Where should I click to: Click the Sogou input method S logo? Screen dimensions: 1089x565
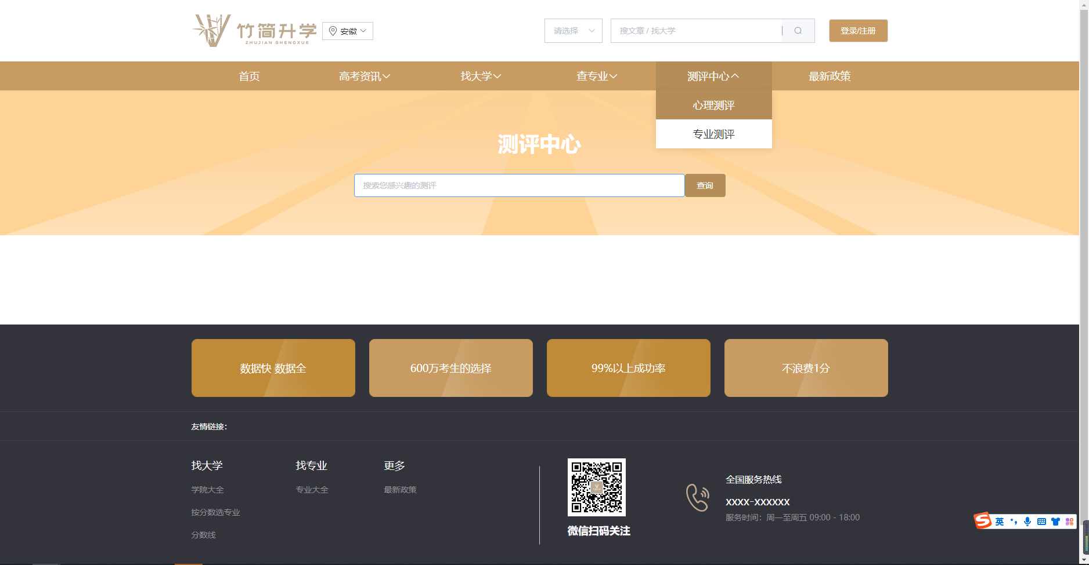[x=983, y=521]
